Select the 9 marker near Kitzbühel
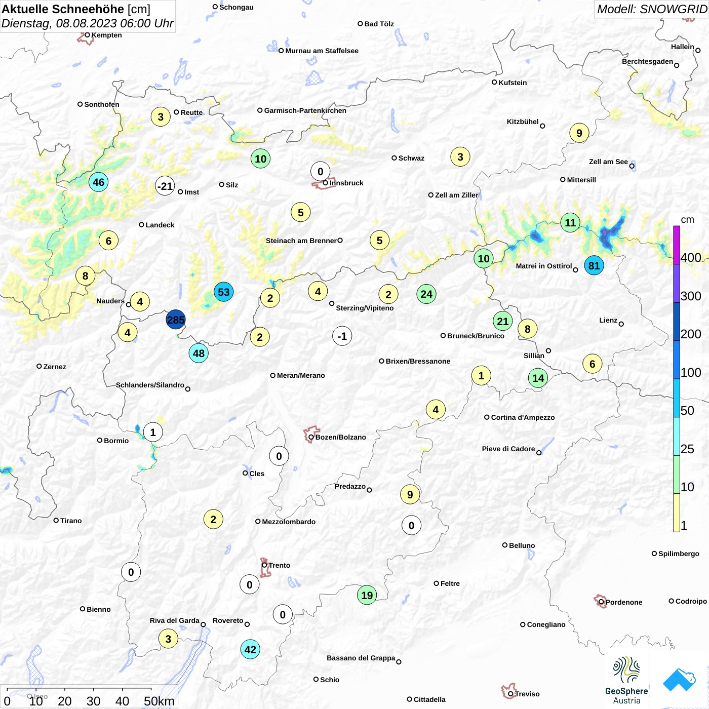This screenshot has width=709, height=709. [579, 133]
